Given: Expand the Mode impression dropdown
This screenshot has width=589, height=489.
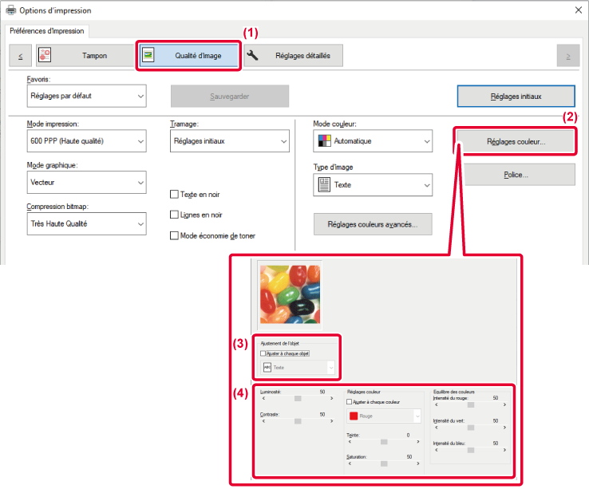Looking at the screenshot, I should [86, 141].
